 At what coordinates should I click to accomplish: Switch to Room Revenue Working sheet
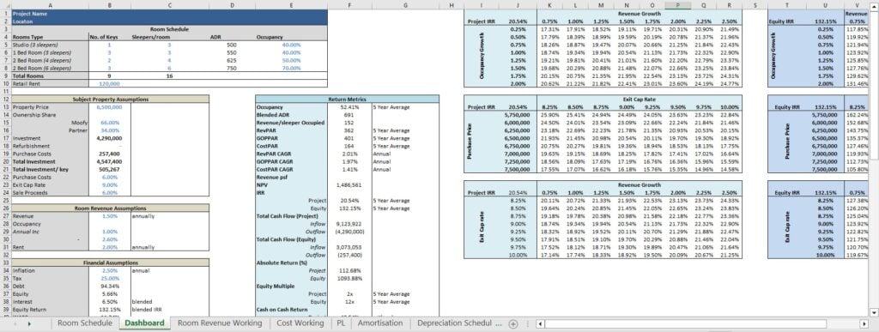(220, 323)
